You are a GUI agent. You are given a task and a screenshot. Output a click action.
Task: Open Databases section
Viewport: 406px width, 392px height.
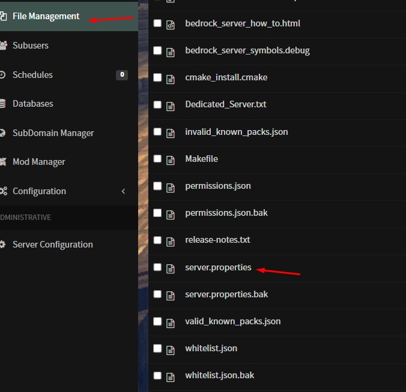[33, 104]
